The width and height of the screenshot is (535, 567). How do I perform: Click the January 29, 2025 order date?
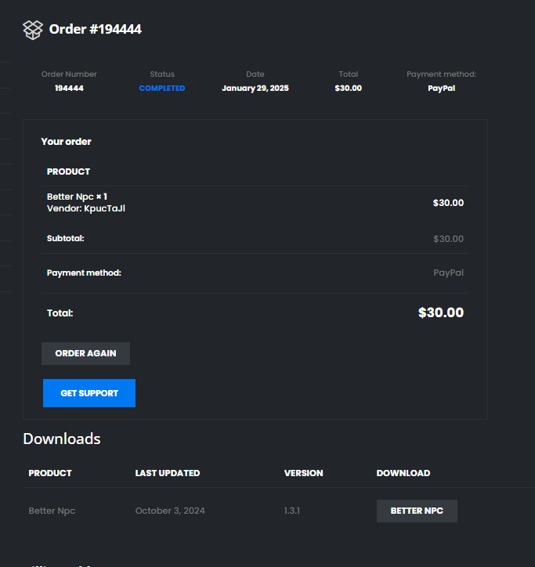tap(255, 88)
